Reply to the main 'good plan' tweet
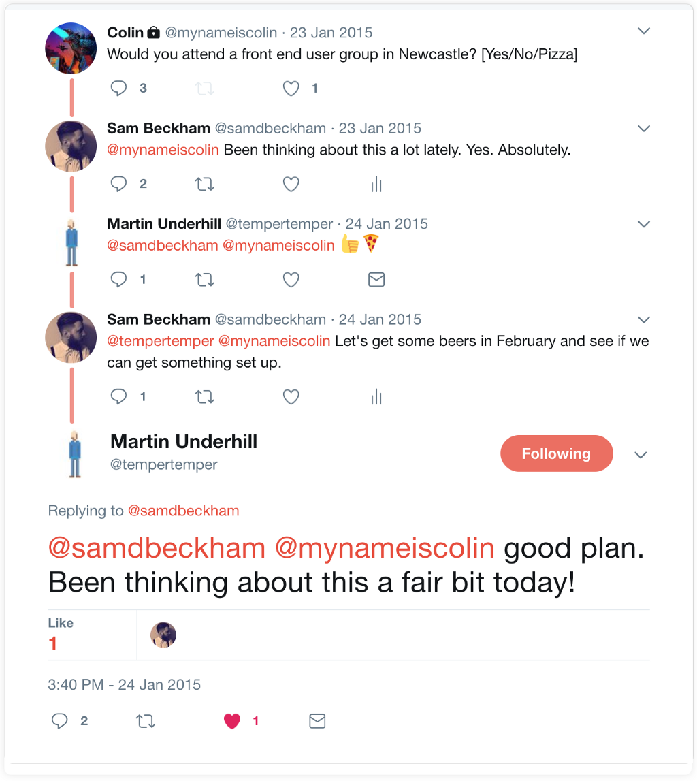This screenshot has width=697, height=781. pyautogui.click(x=61, y=721)
